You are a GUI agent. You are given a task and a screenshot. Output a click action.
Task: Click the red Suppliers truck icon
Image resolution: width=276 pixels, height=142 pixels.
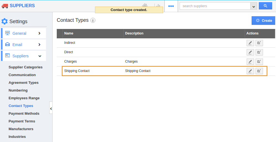(5, 6)
